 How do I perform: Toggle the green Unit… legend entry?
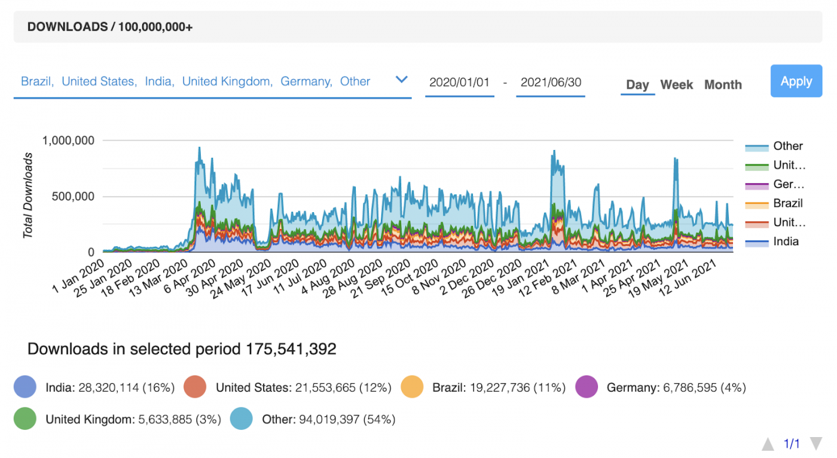coord(775,165)
